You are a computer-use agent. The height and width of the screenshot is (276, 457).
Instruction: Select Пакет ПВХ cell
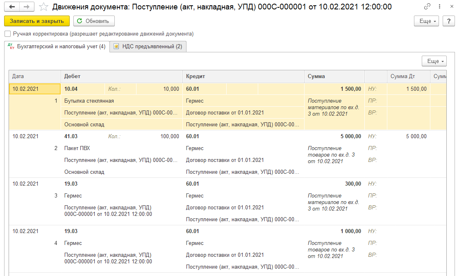122,148
